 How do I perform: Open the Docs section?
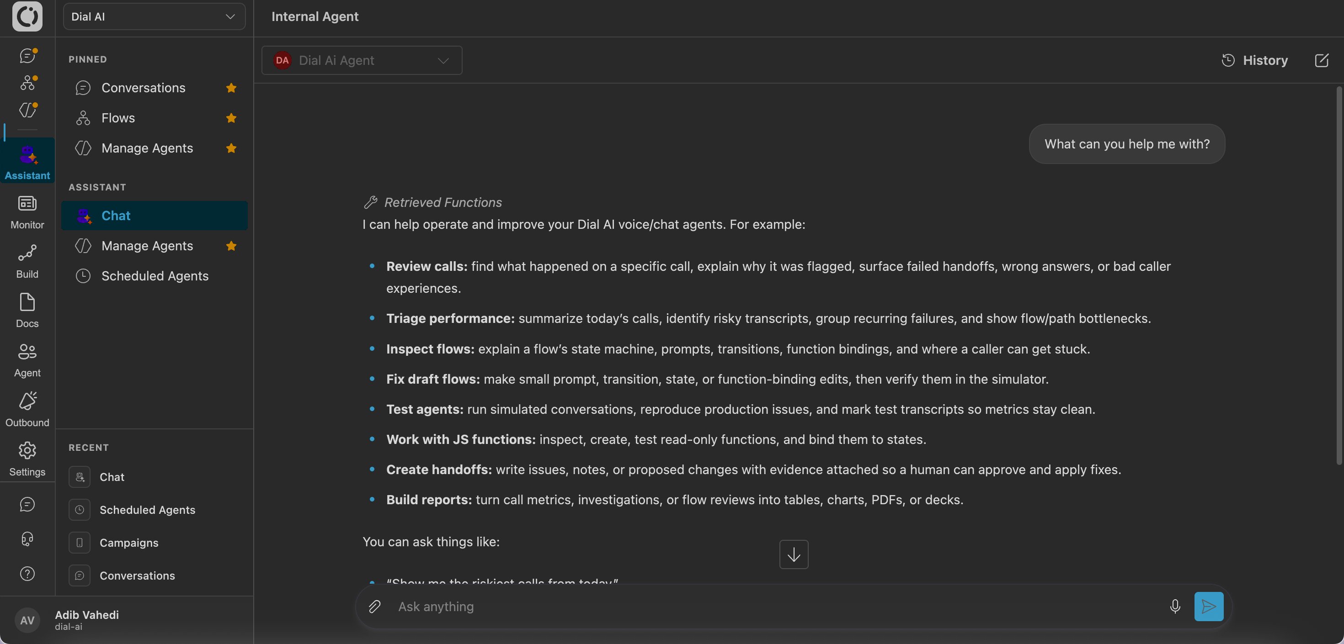(x=27, y=311)
